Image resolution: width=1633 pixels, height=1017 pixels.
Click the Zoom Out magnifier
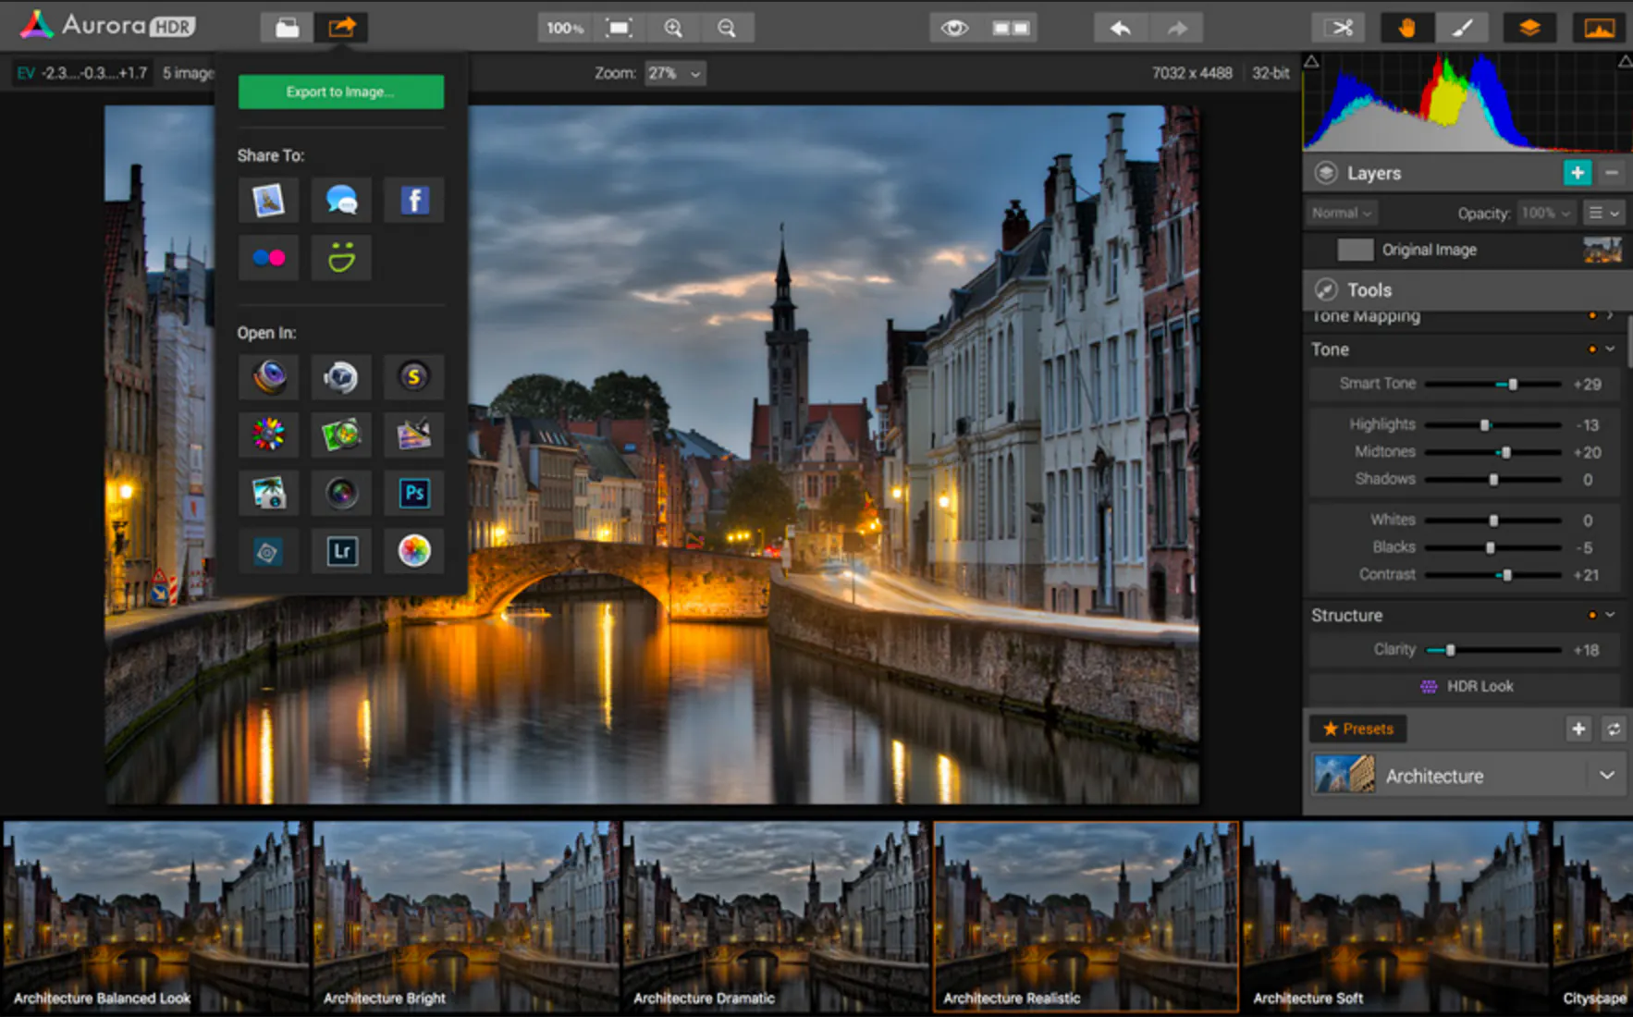point(727,28)
